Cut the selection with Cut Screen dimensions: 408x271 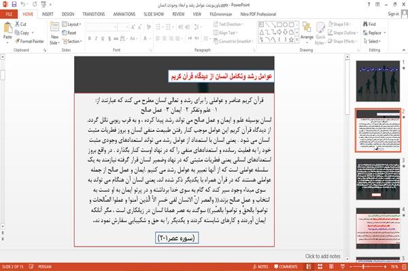coord(20,24)
